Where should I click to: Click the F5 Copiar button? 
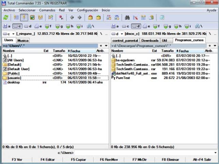tap(78, 160)
